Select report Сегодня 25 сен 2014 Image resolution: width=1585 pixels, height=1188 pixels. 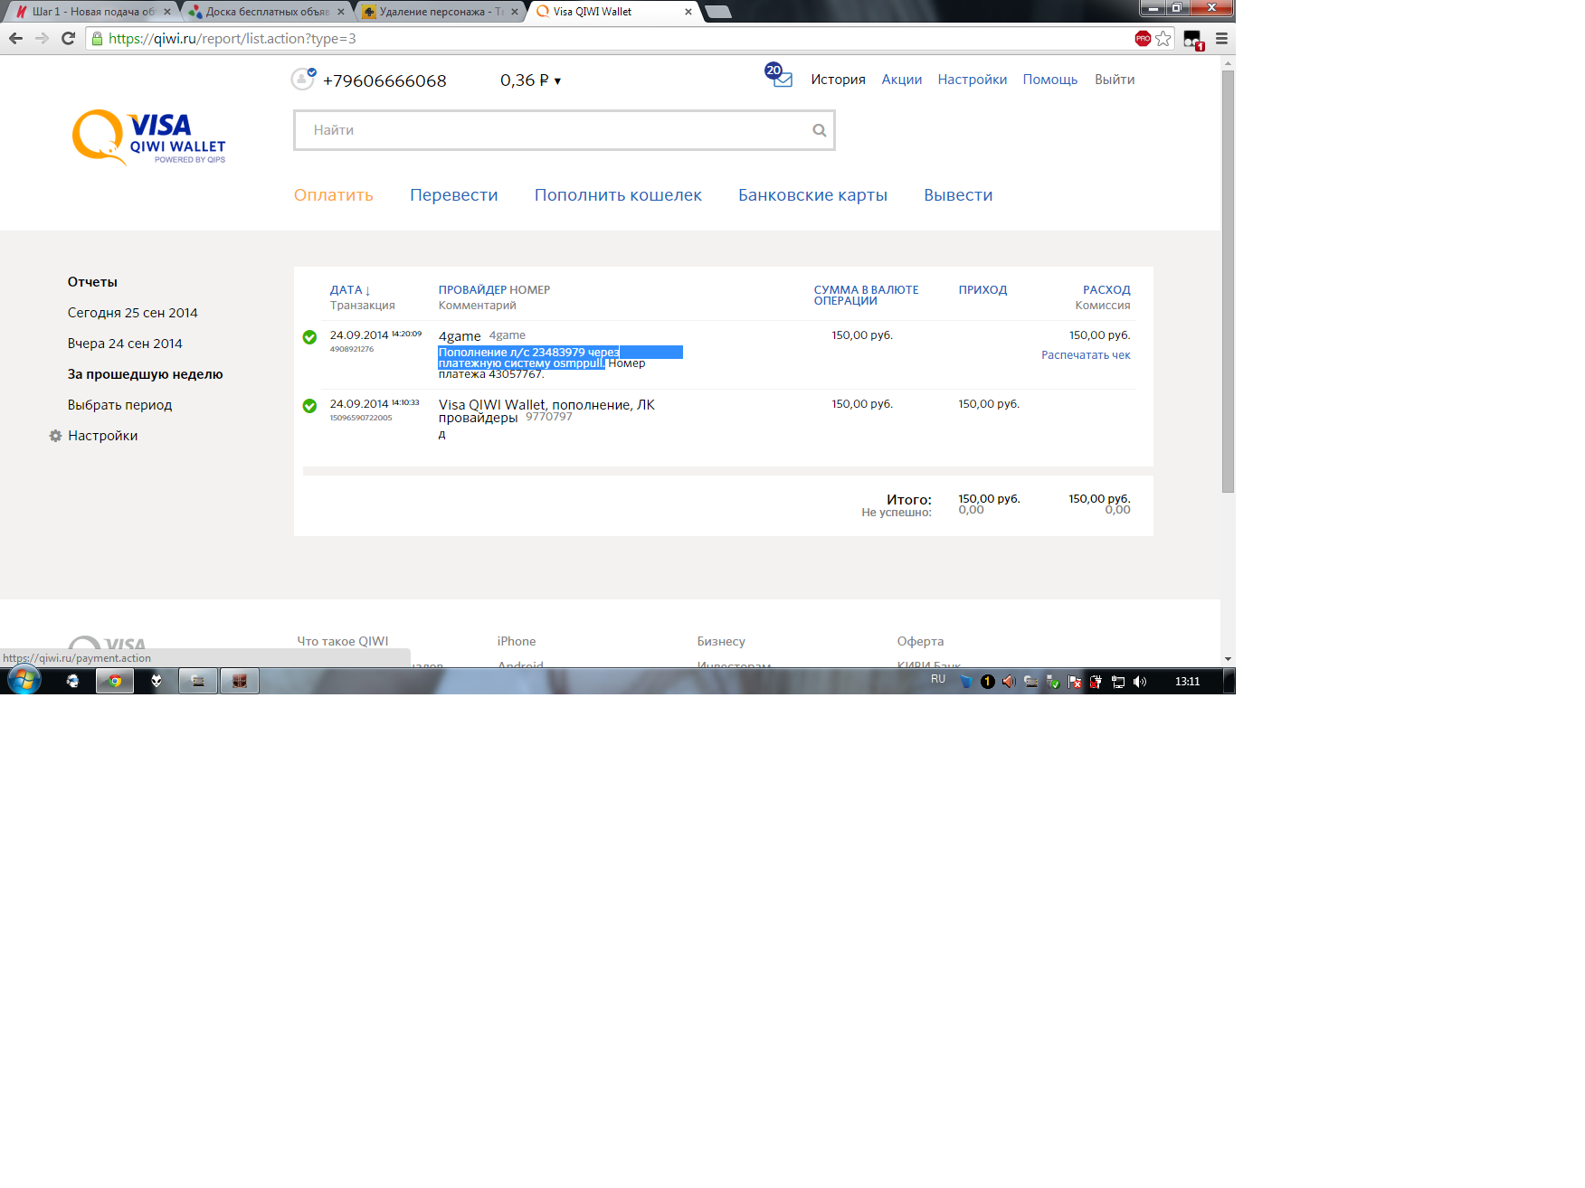[133, 313]
